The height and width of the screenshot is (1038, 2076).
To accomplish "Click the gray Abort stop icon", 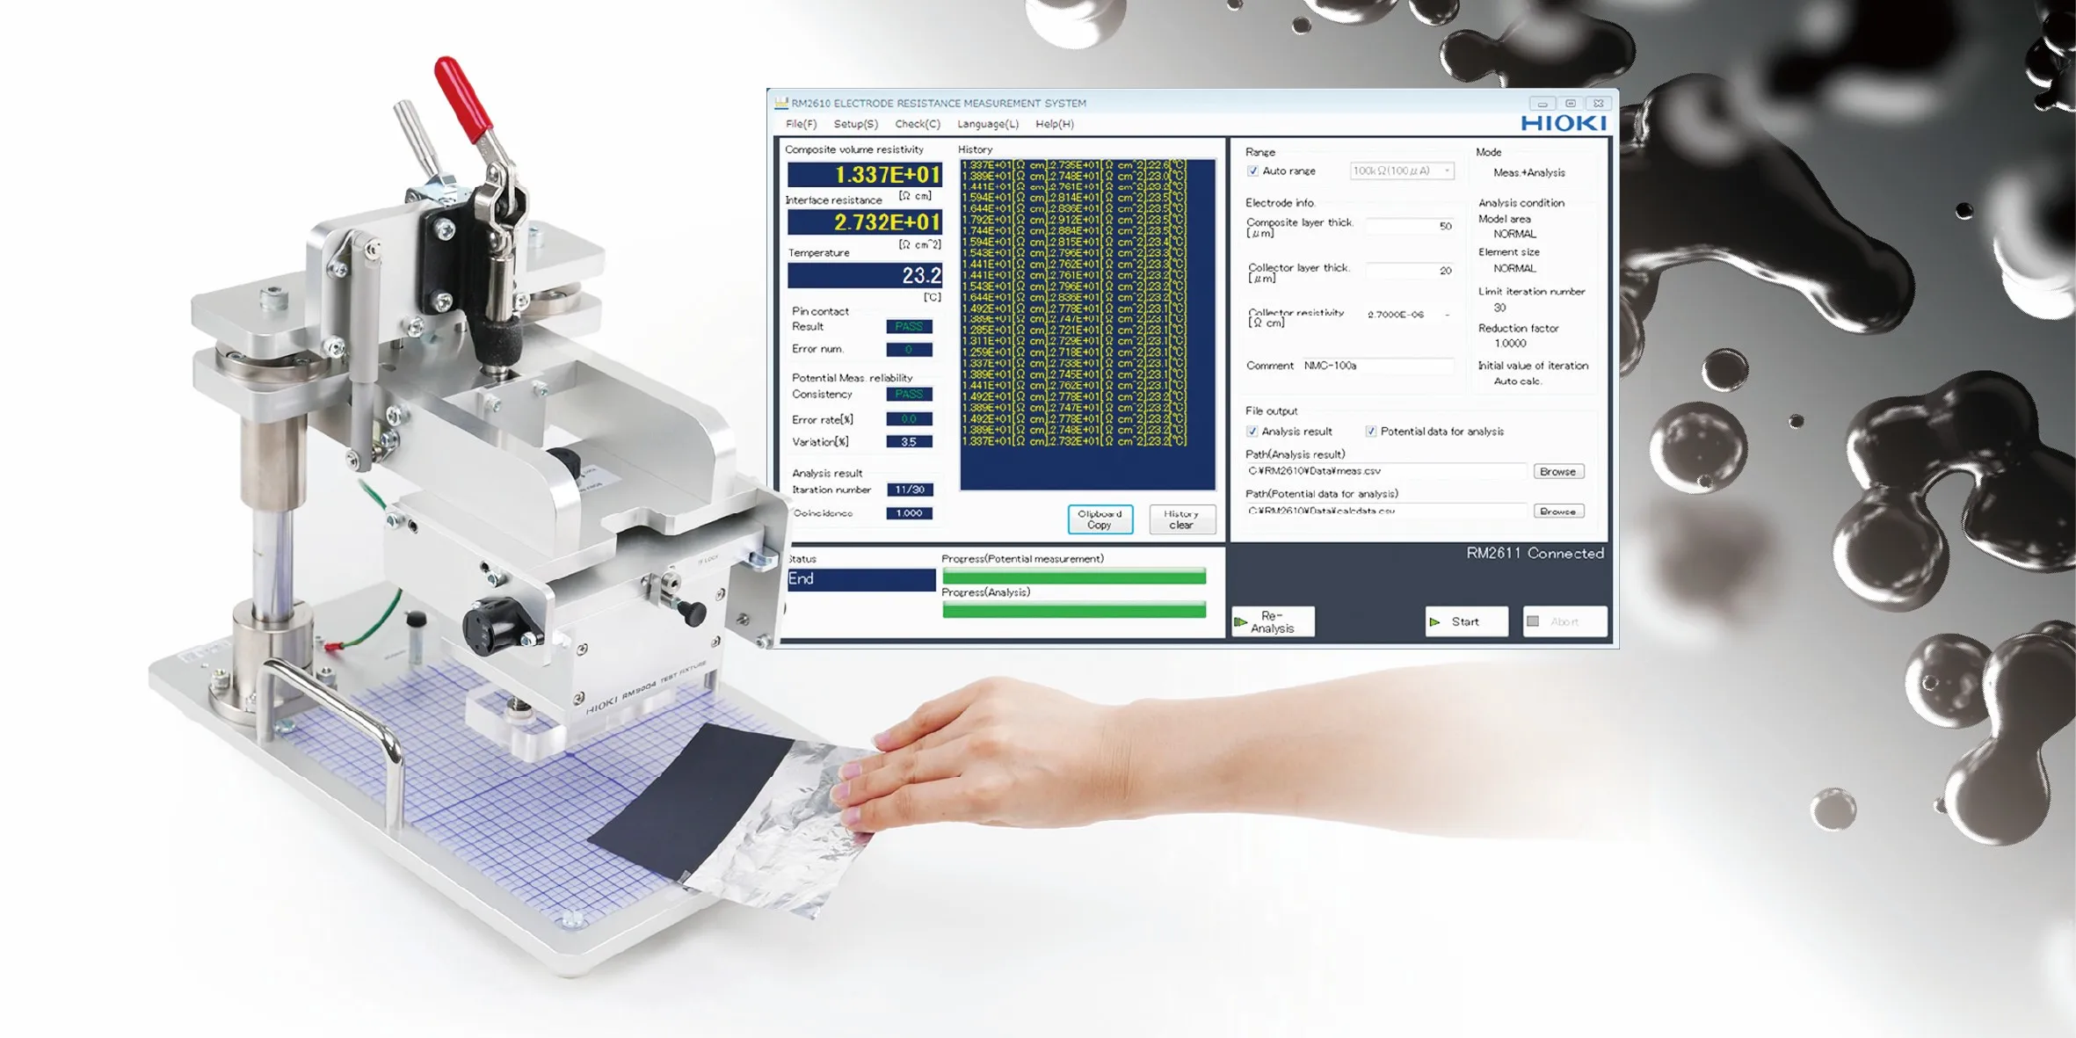I will (x=1533, y=621).
